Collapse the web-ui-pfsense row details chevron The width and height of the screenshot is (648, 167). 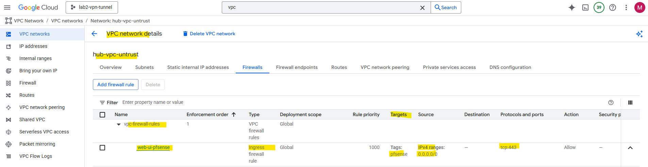[x=630, y=148]
